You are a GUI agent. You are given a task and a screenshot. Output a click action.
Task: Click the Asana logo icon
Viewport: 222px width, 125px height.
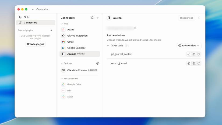point(63,29)
